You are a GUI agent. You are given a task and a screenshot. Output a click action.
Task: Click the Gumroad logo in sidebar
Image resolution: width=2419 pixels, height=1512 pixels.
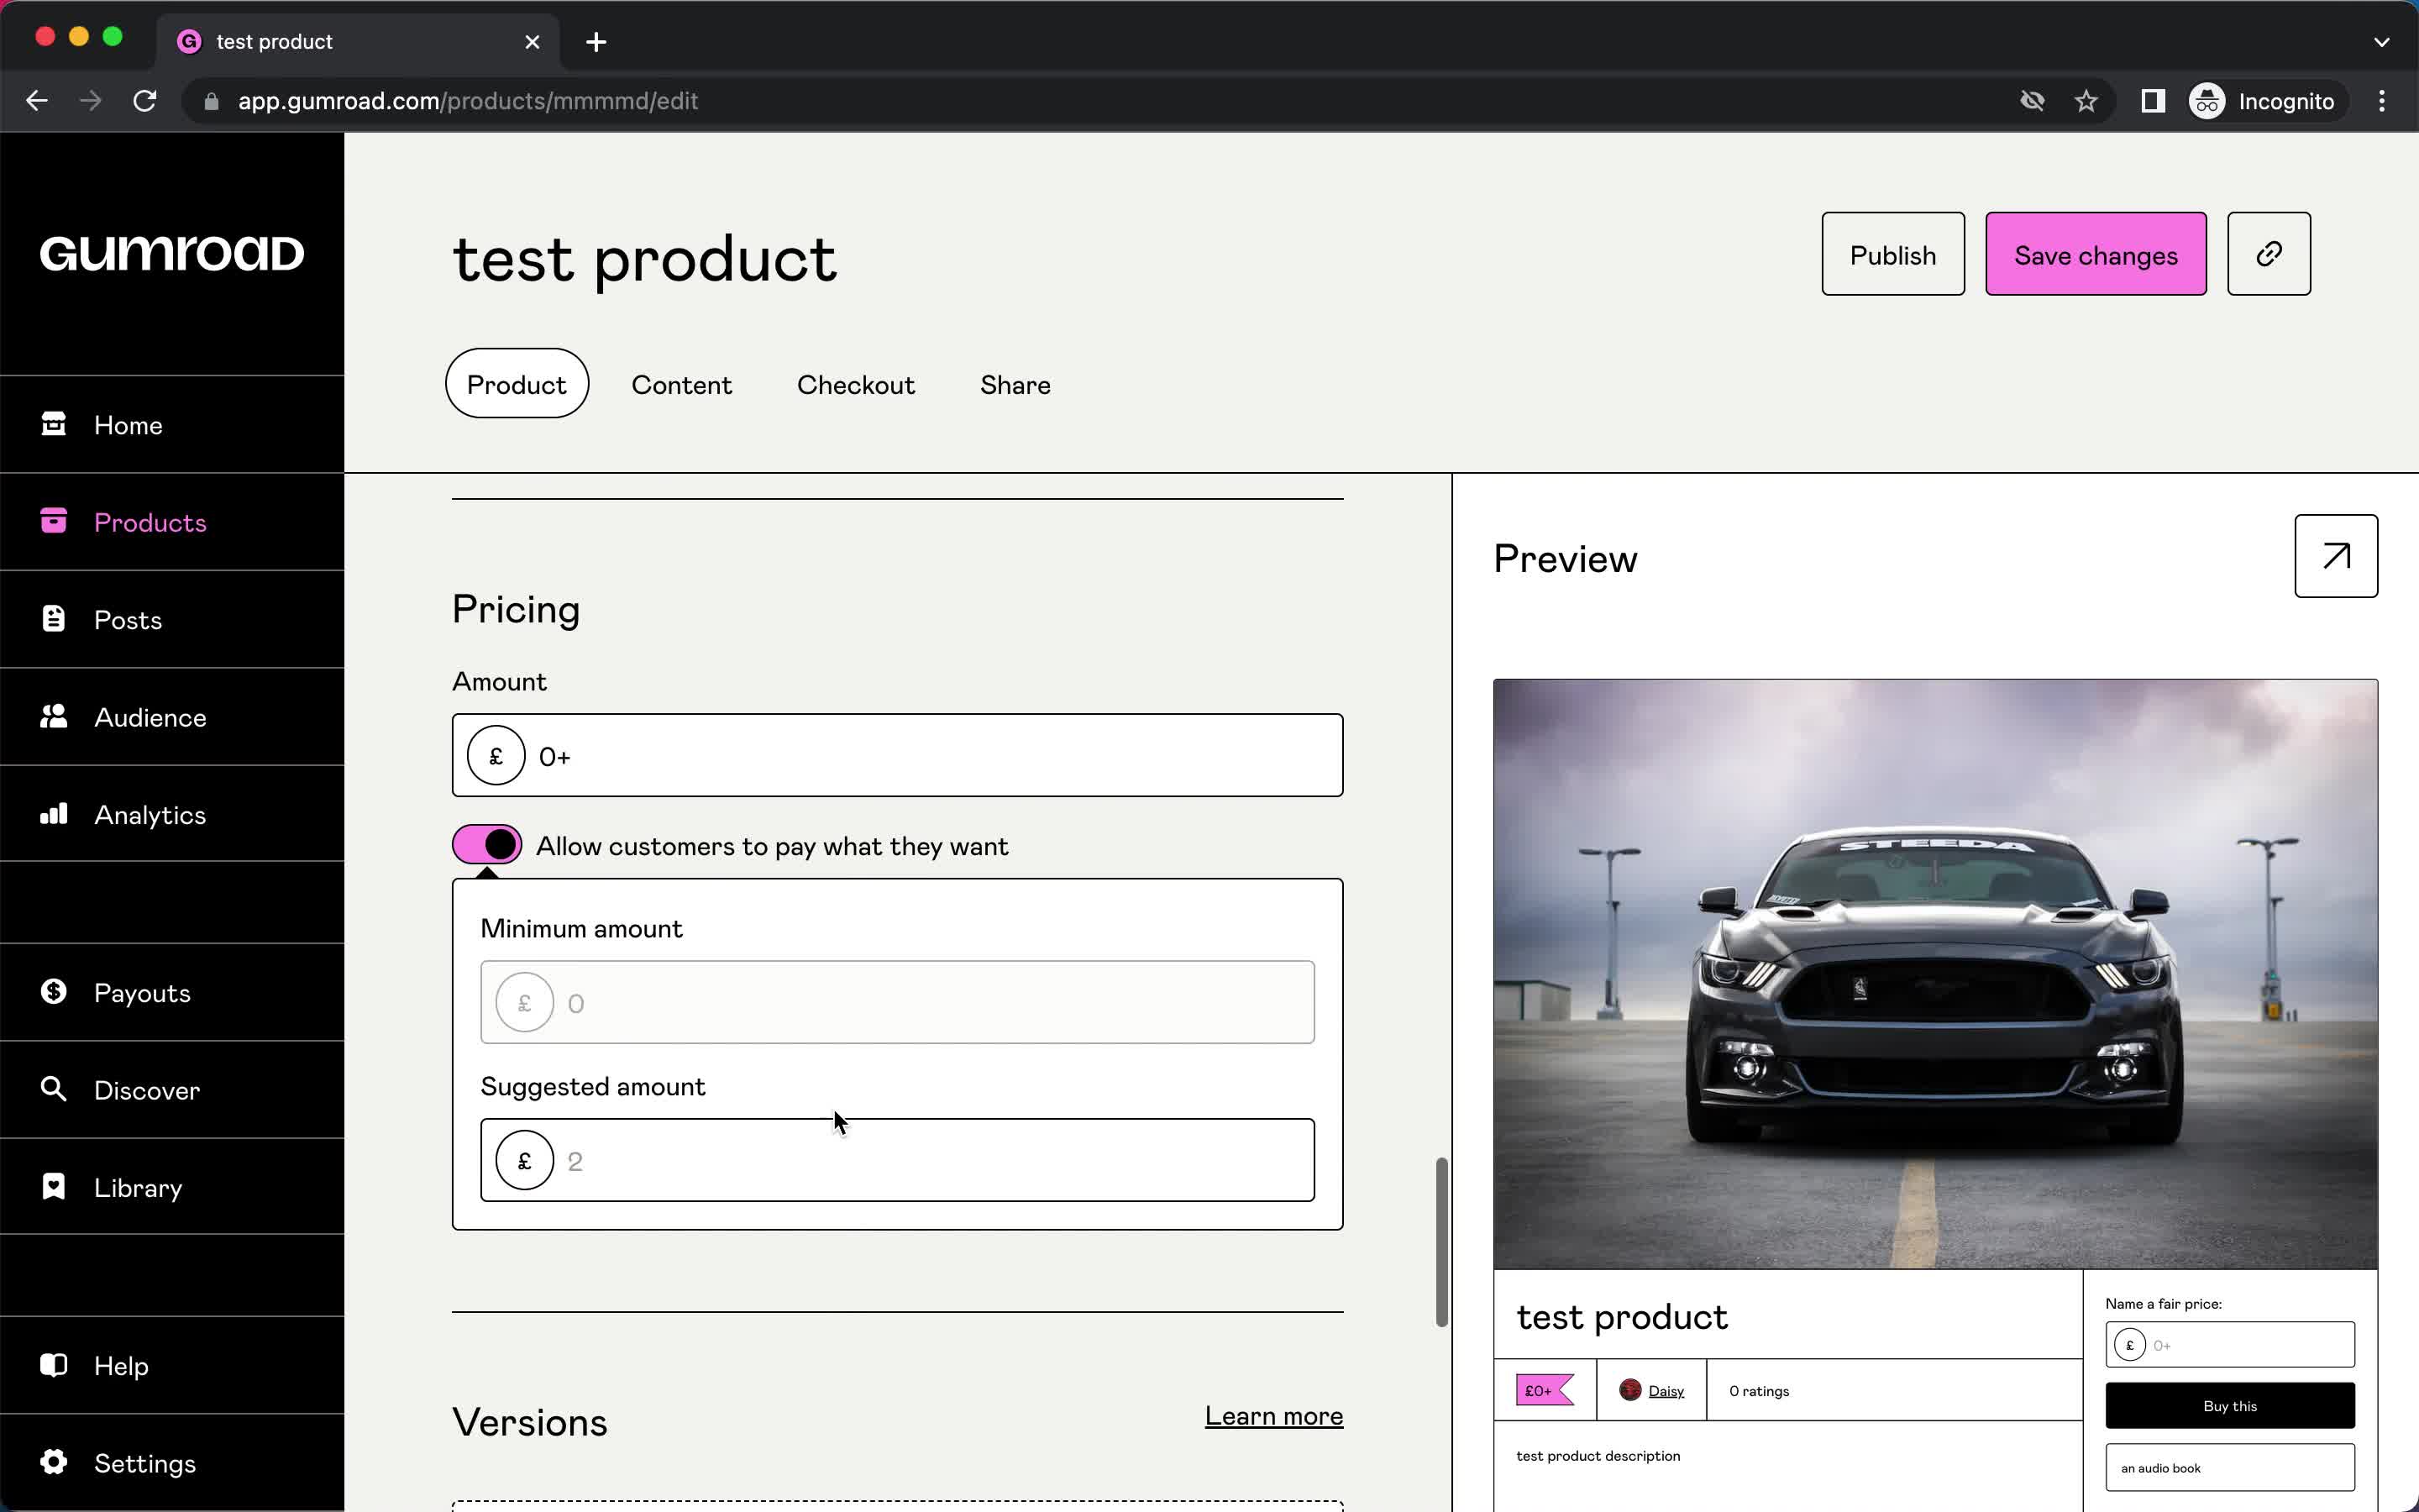[x=172, y=253]
